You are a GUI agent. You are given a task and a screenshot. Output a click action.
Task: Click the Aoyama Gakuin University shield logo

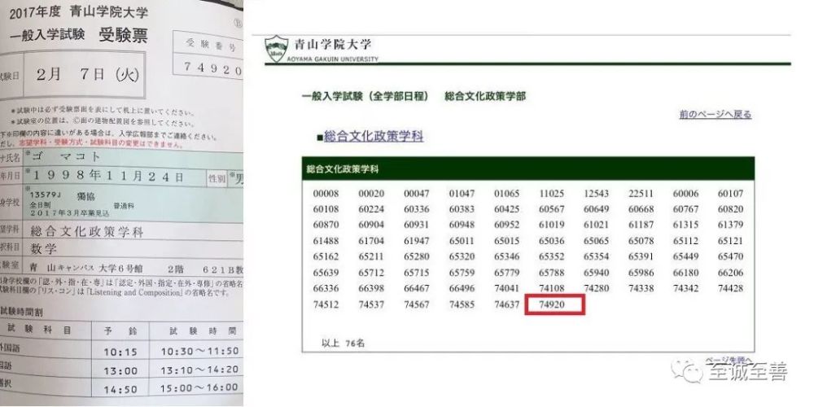pyautogui.click(x=276, y=49)
